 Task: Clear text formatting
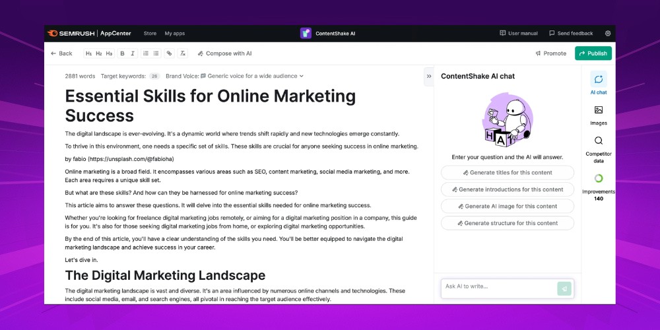183,53
